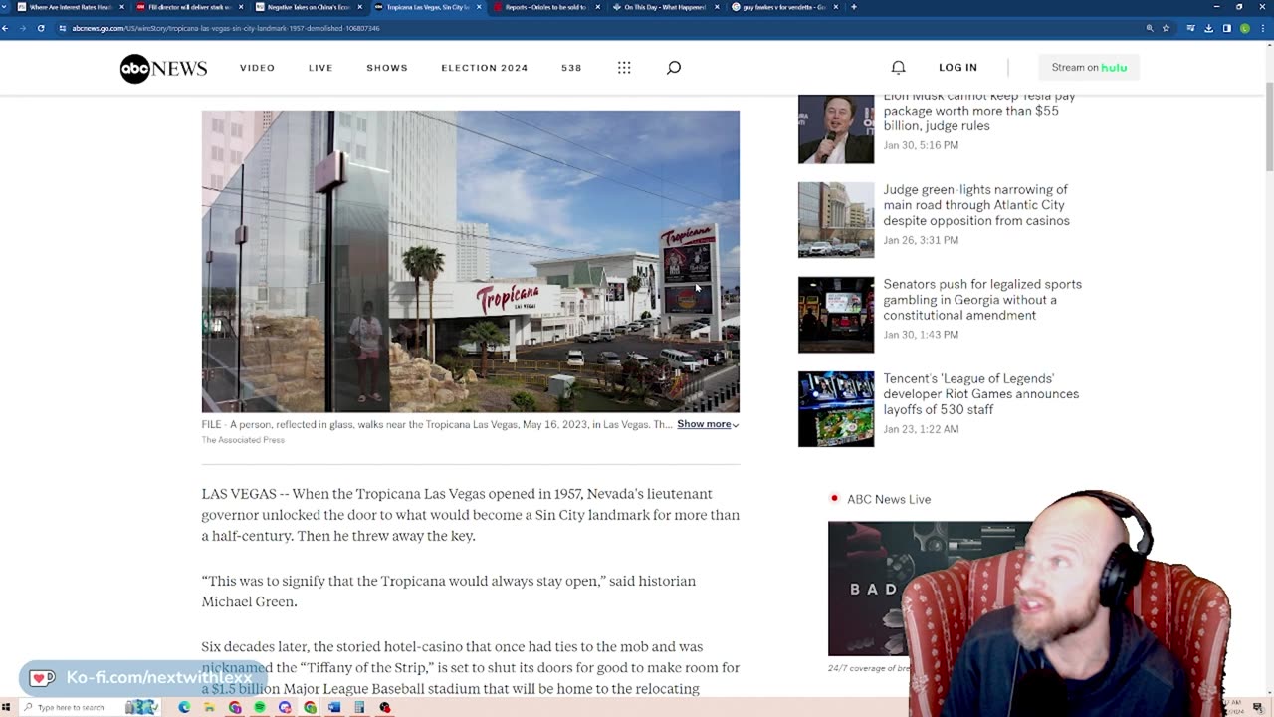Click the Stream on hulu button
Image resolution: width=1274 pixels, height=717 pixels.
tap(1089, 67)
